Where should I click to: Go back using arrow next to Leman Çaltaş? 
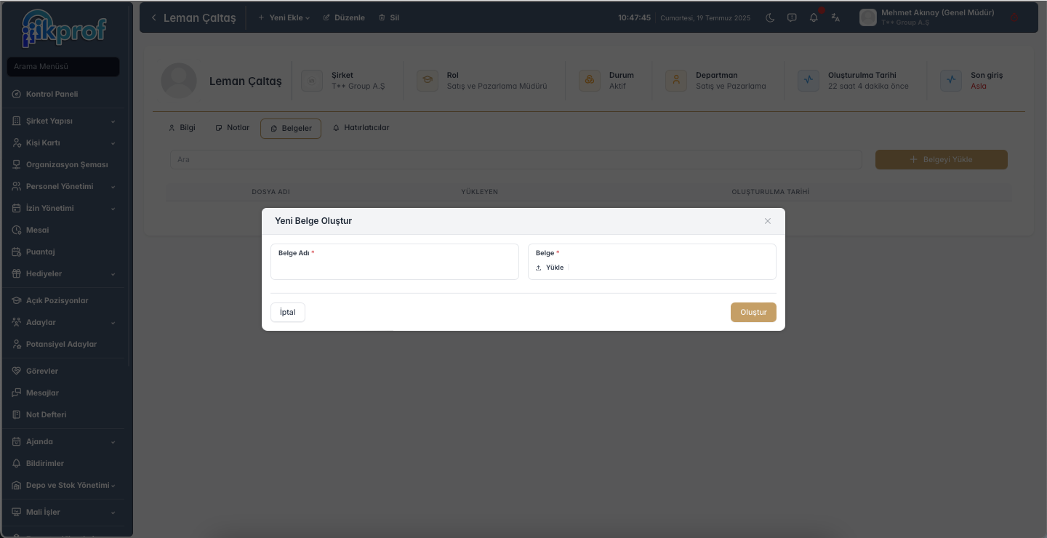click(x=153, y=17)
